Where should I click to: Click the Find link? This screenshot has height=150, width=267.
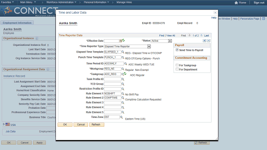pyautogui.click(x=161, y=35)
